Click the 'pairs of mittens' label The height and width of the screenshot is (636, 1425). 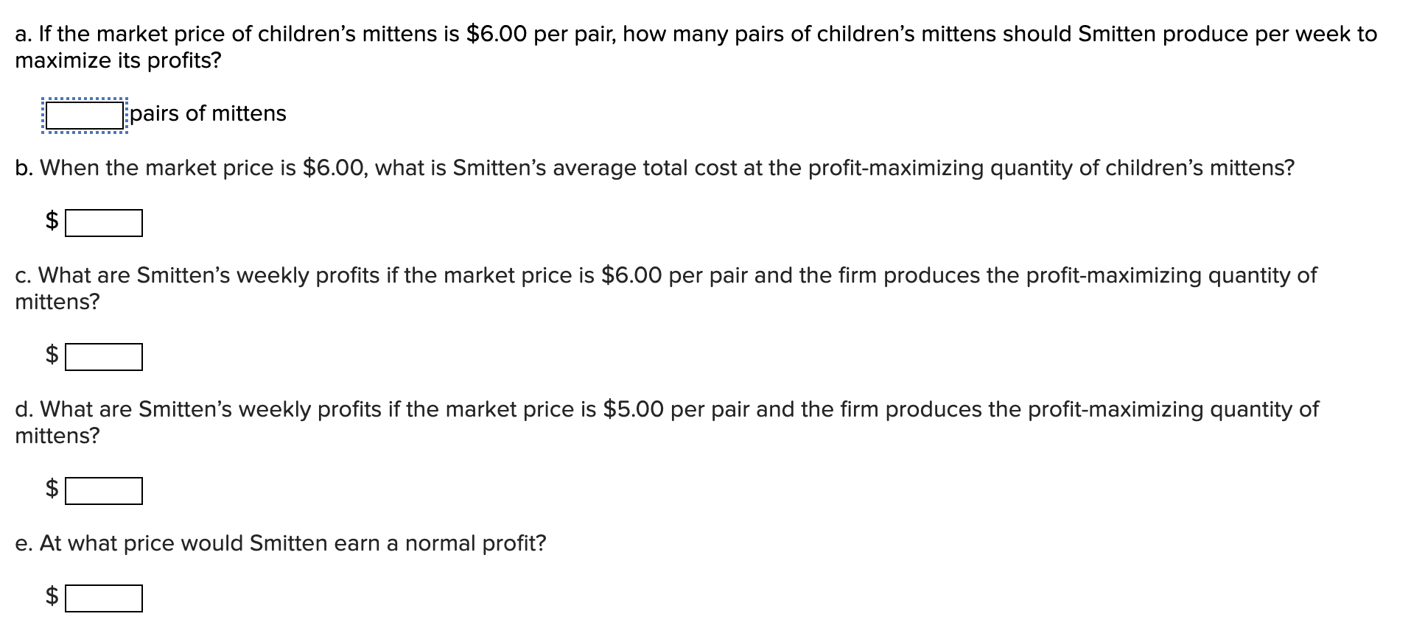[x=209, y=113]
